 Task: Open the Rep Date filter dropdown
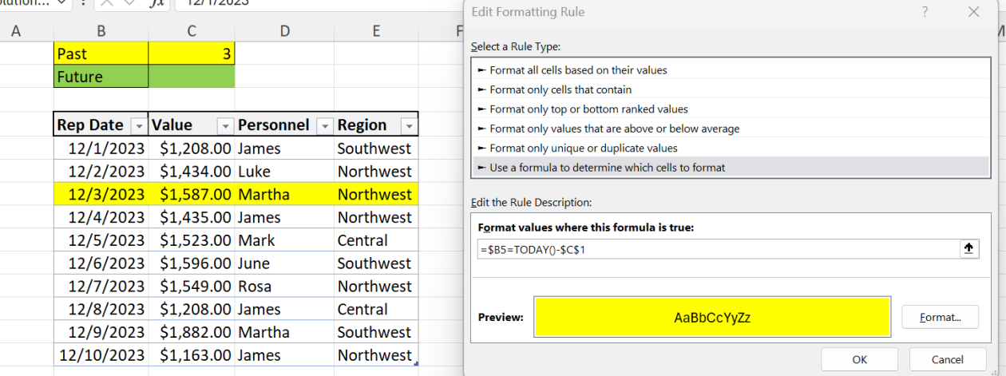coord(138,126)
